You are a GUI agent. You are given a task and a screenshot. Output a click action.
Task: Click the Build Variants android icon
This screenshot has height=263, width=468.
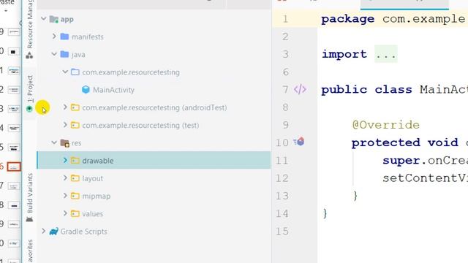[x=29, y=219]
